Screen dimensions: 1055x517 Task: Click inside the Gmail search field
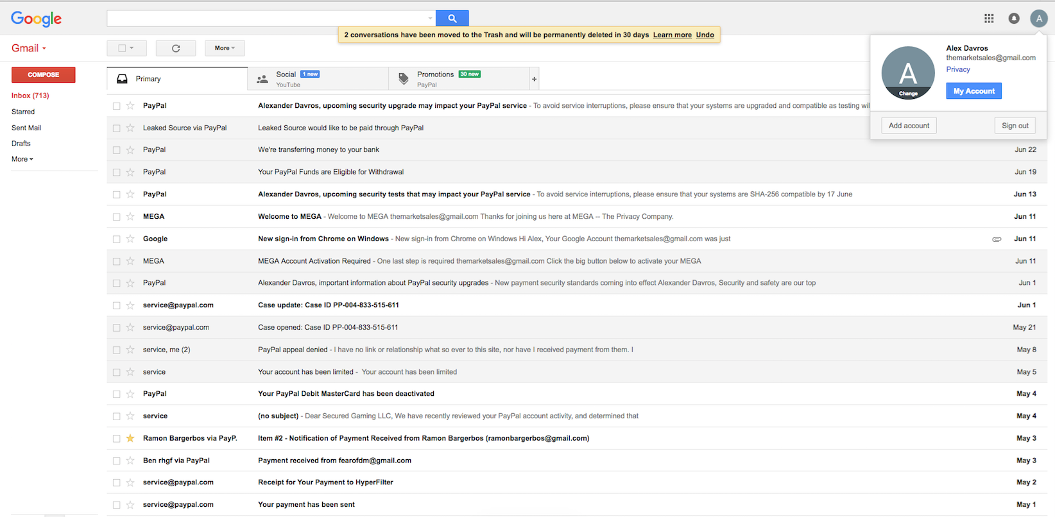tap(266, 19)
